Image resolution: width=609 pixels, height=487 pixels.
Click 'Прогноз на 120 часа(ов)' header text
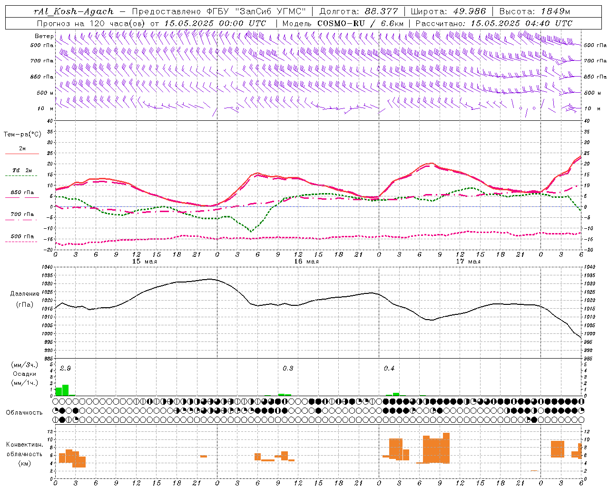tap(91, 23)
